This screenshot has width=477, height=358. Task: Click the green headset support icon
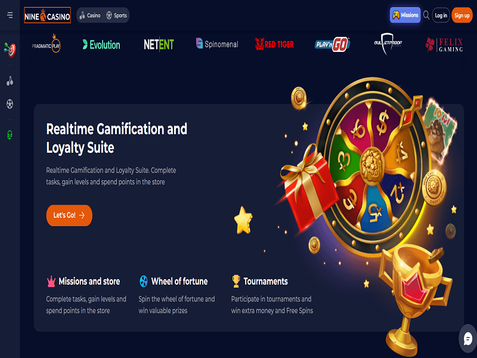click(x=10, y=135)
